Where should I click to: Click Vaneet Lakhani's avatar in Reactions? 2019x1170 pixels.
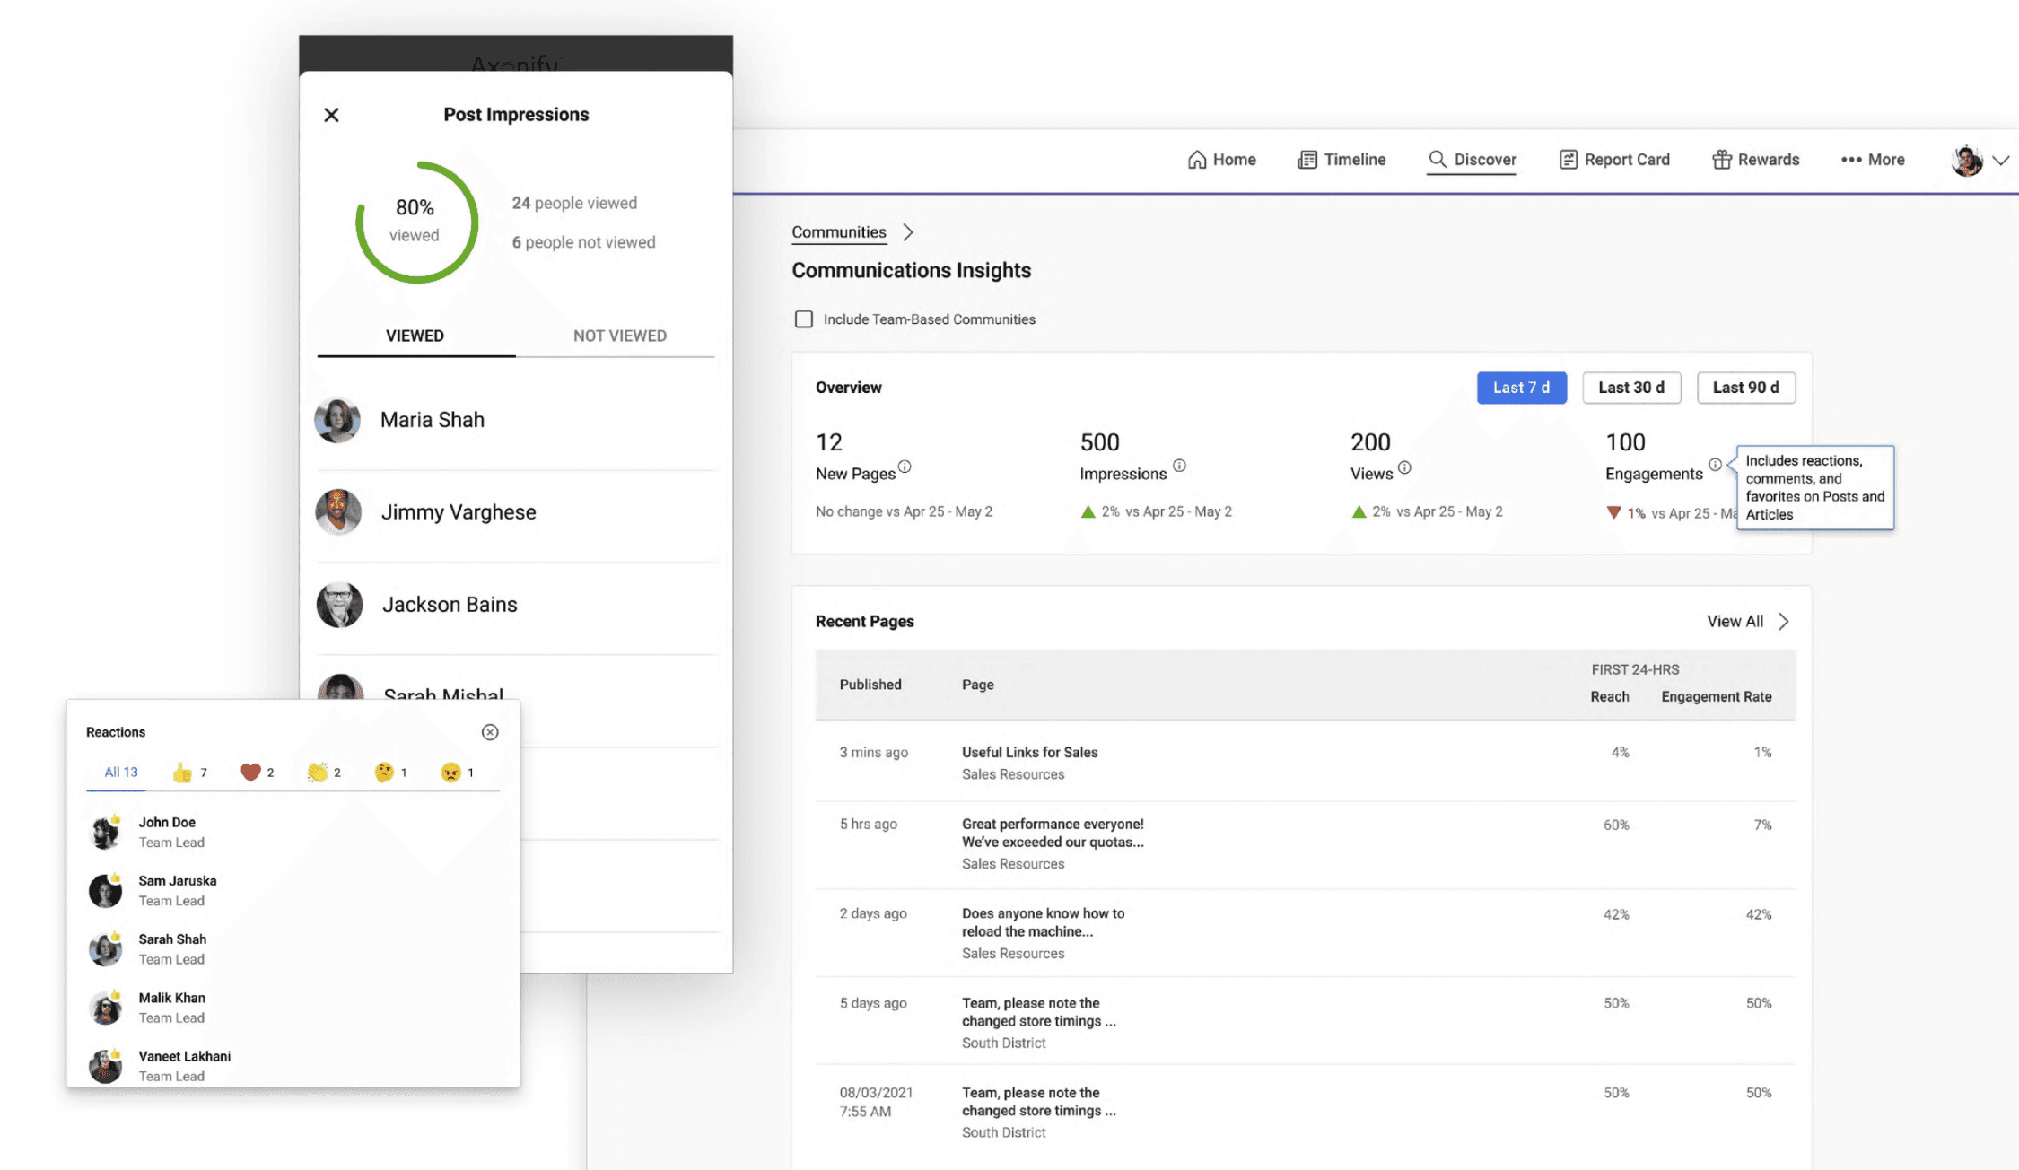(105, 1066)
